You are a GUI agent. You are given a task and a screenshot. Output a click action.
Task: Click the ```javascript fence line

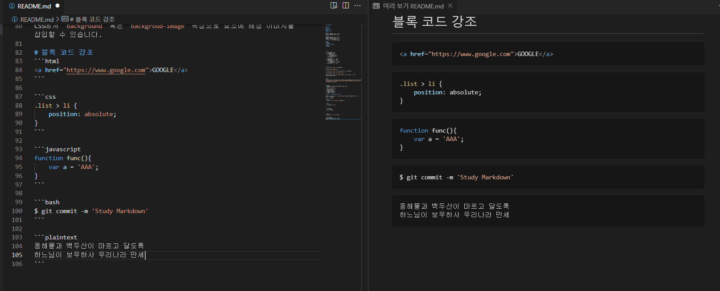[x=57, y=149]
